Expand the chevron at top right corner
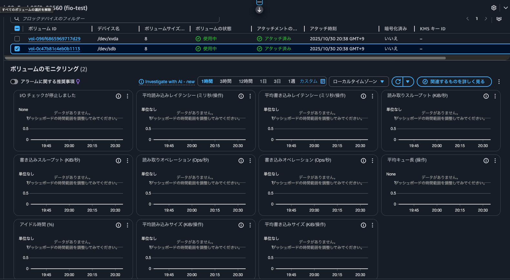The height and width of the screenshot is (280, 510). pyautogui.click(x=505, y=8)
